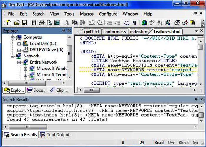Switch to the Document Selector panel tab
Viewport: 206px width, 147px height.
click(37, 90)
